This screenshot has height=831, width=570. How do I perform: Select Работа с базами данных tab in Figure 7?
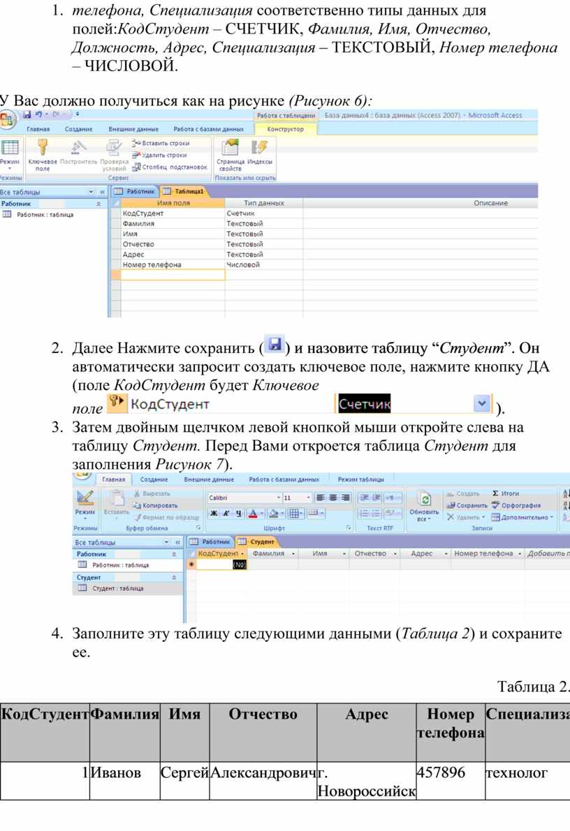(284, 479)
